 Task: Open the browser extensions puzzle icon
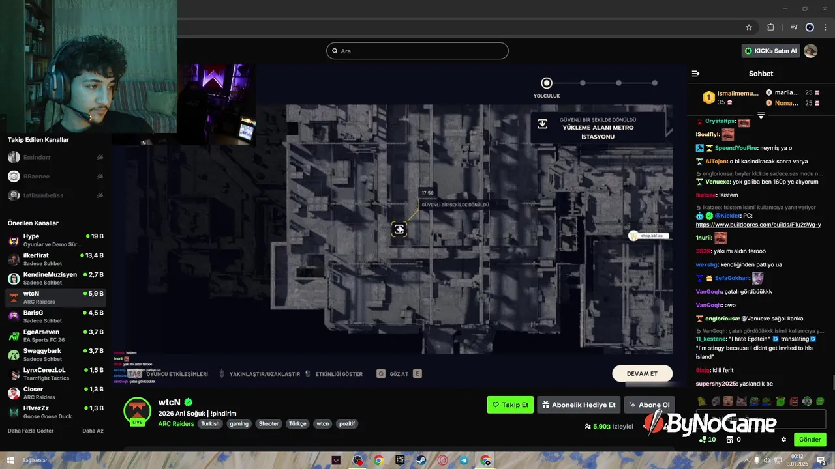[x=770, y=27]
